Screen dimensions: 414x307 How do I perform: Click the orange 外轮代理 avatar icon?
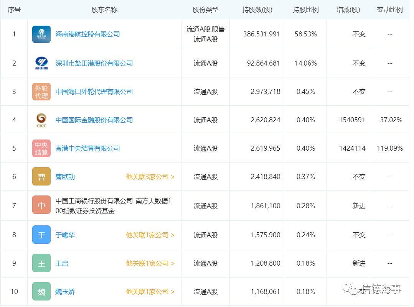click(41, 92)
